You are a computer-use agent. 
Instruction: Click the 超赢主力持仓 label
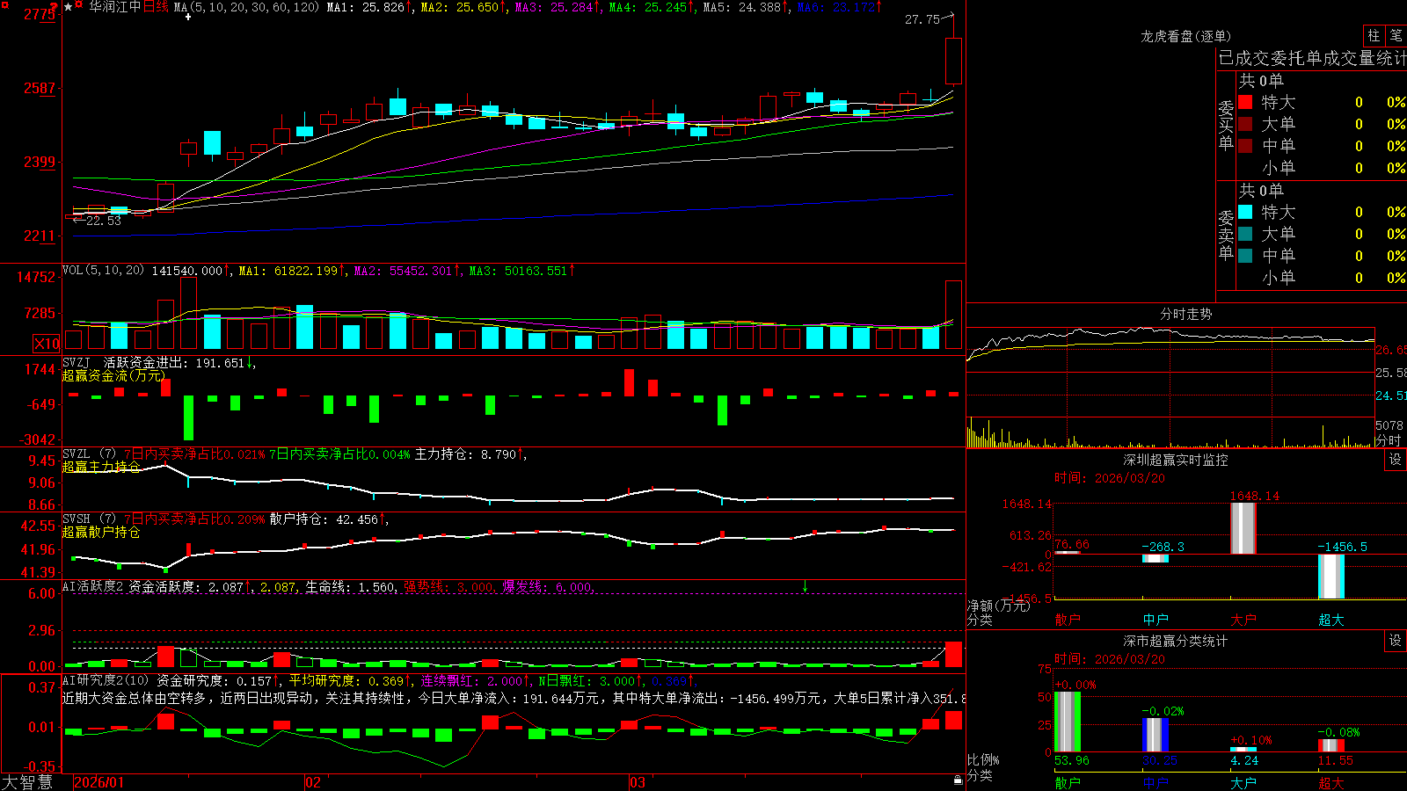(x=101, y=467)
